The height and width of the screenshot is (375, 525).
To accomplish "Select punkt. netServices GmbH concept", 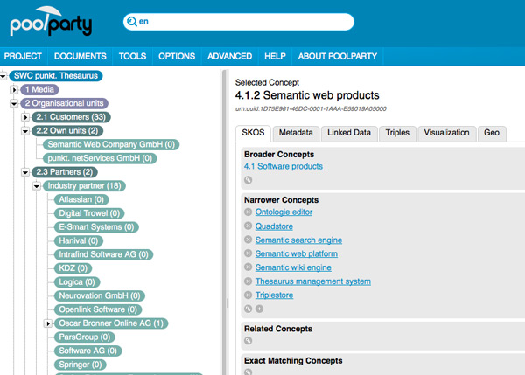I will click(x=100, y=158).
